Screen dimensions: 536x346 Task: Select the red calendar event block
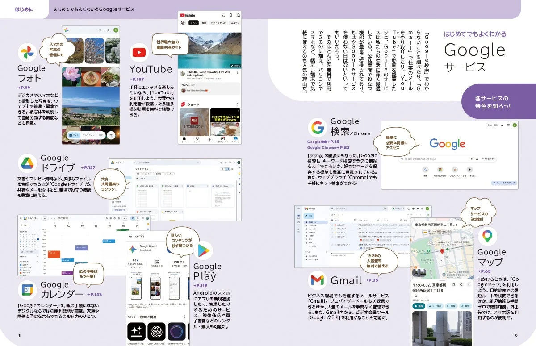(x=54, y=254)
